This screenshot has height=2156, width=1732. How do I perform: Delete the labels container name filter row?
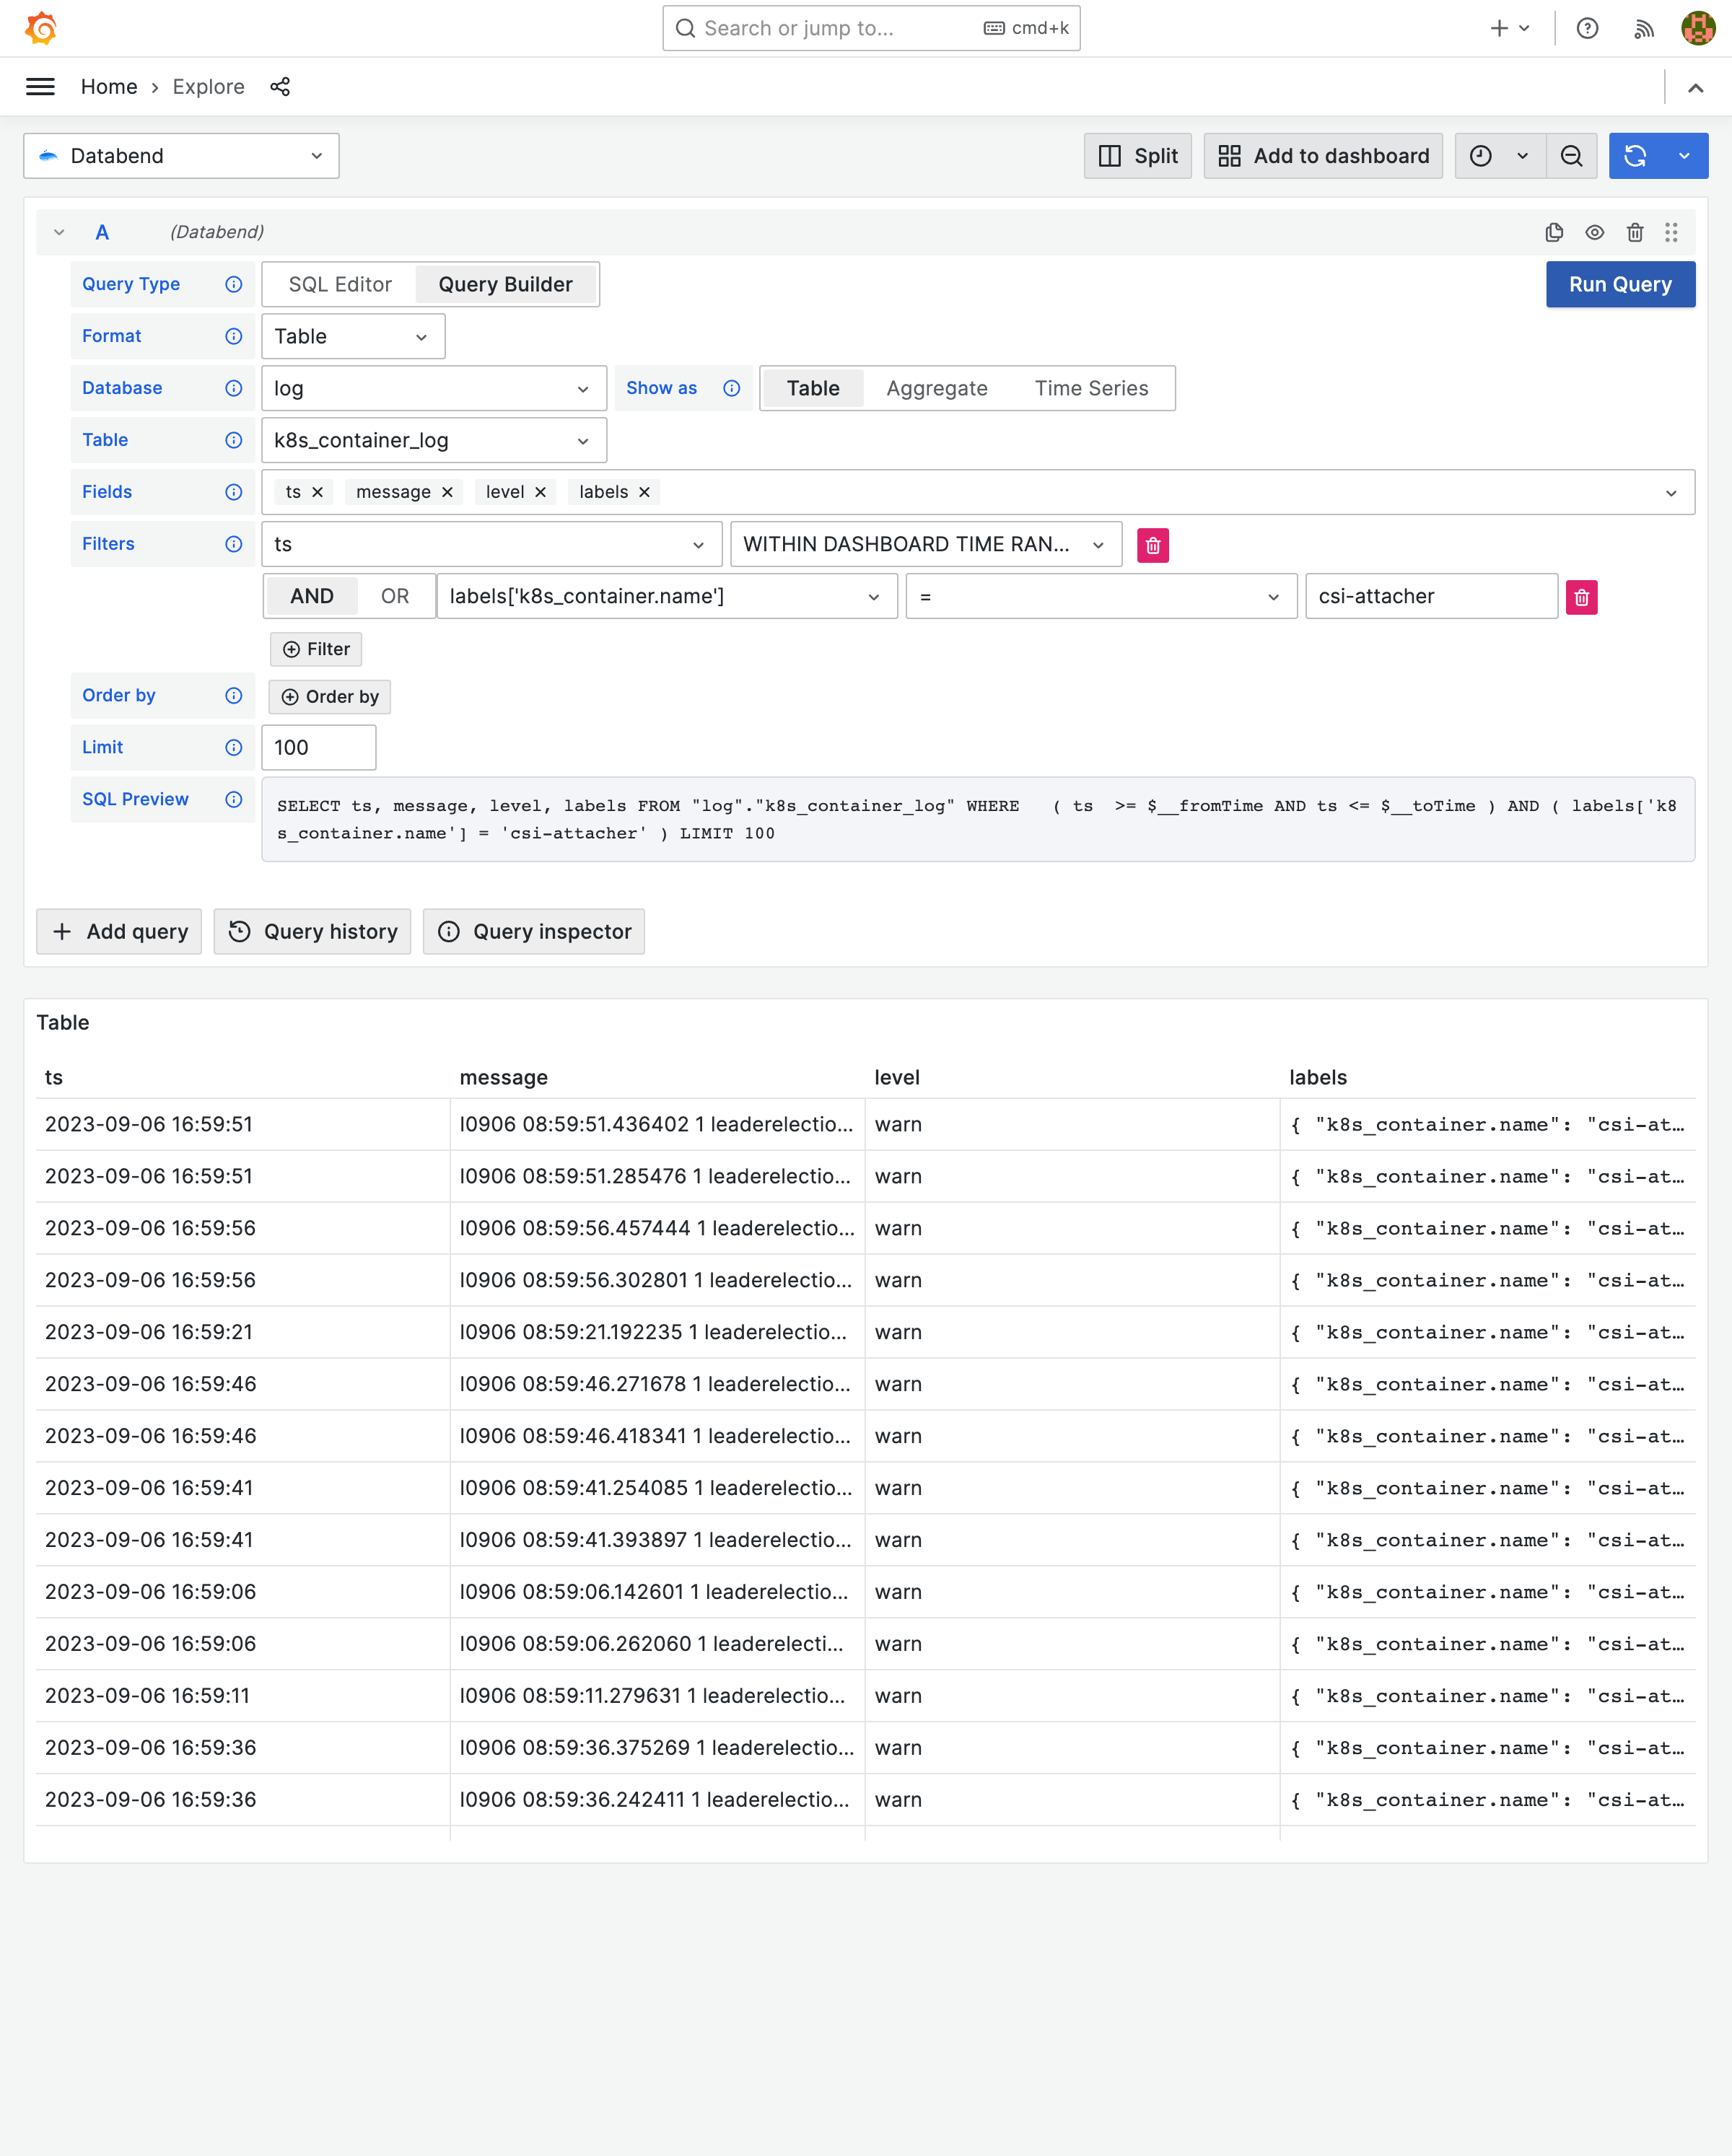point(1581,597)
